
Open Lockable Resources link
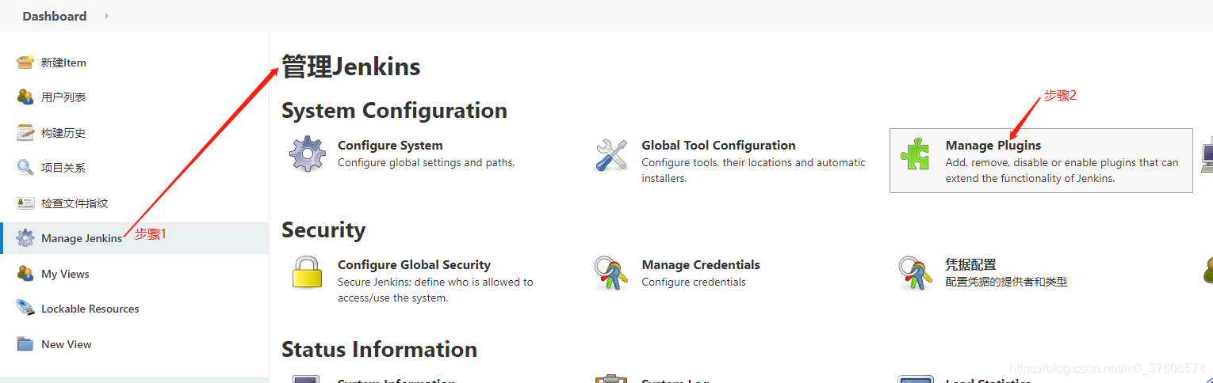90,309
